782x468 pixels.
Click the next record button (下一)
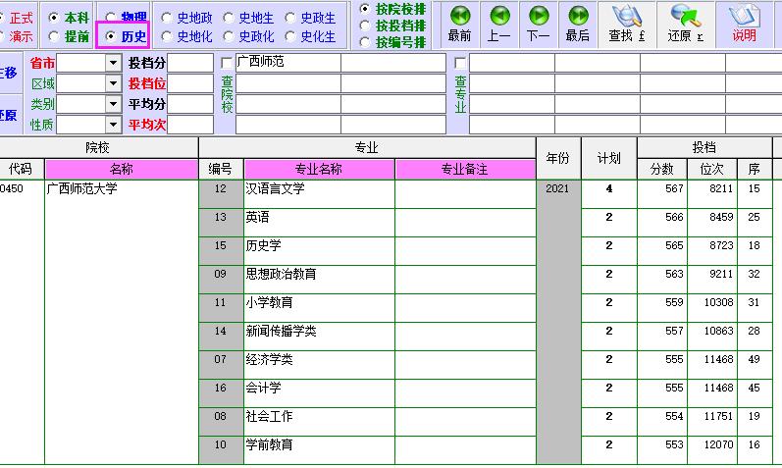[539, 23]
